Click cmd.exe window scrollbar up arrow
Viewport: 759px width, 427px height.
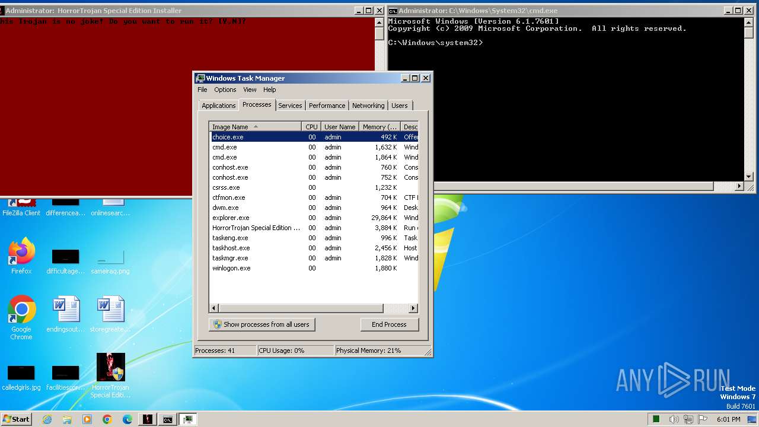point(748,23)
